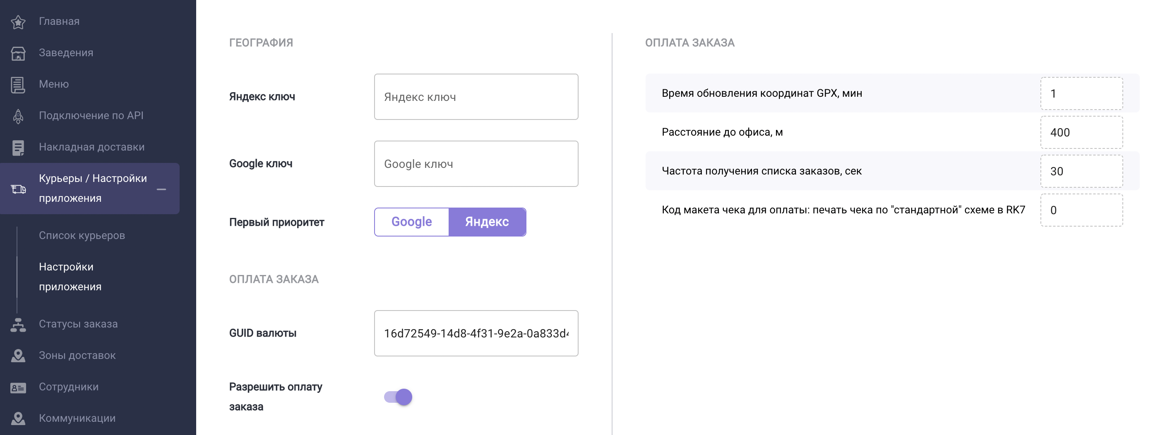Edit Расстояние до офиса value 400
1153x435 pixels.
pos(1081,132)
